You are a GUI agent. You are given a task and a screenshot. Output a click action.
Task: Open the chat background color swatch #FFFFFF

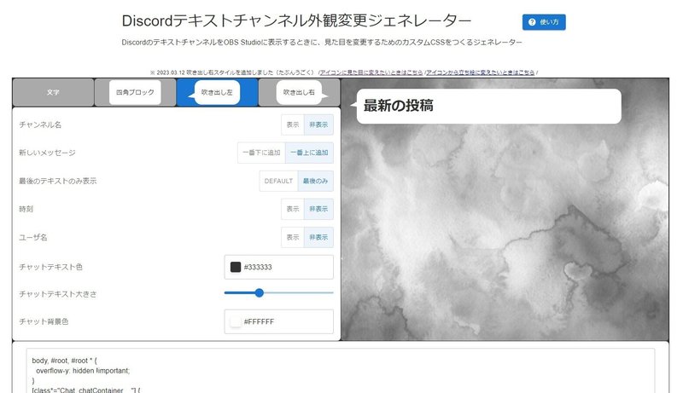pyautogui.click(x=236, y=321)
